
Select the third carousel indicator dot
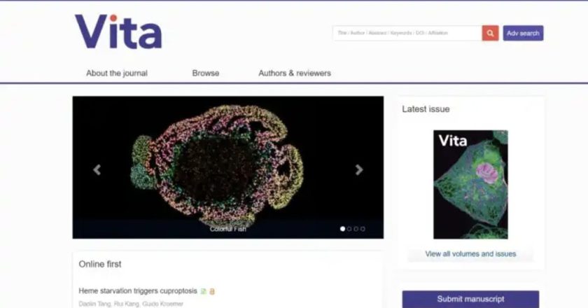pos(356,229)
